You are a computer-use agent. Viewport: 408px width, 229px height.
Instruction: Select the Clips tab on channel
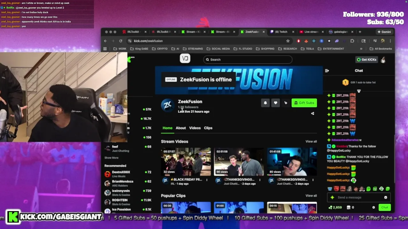pos(208,128)
